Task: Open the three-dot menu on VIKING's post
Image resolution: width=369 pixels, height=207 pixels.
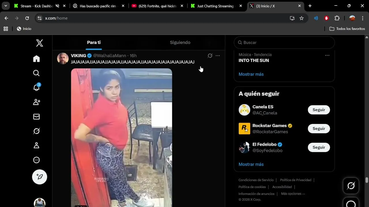Action: (218, 55)
